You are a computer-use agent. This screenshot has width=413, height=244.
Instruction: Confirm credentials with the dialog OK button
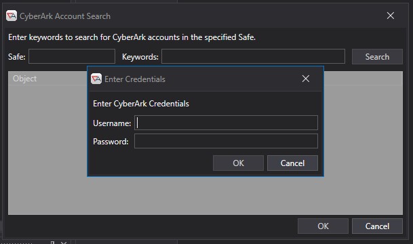(238, 163)
